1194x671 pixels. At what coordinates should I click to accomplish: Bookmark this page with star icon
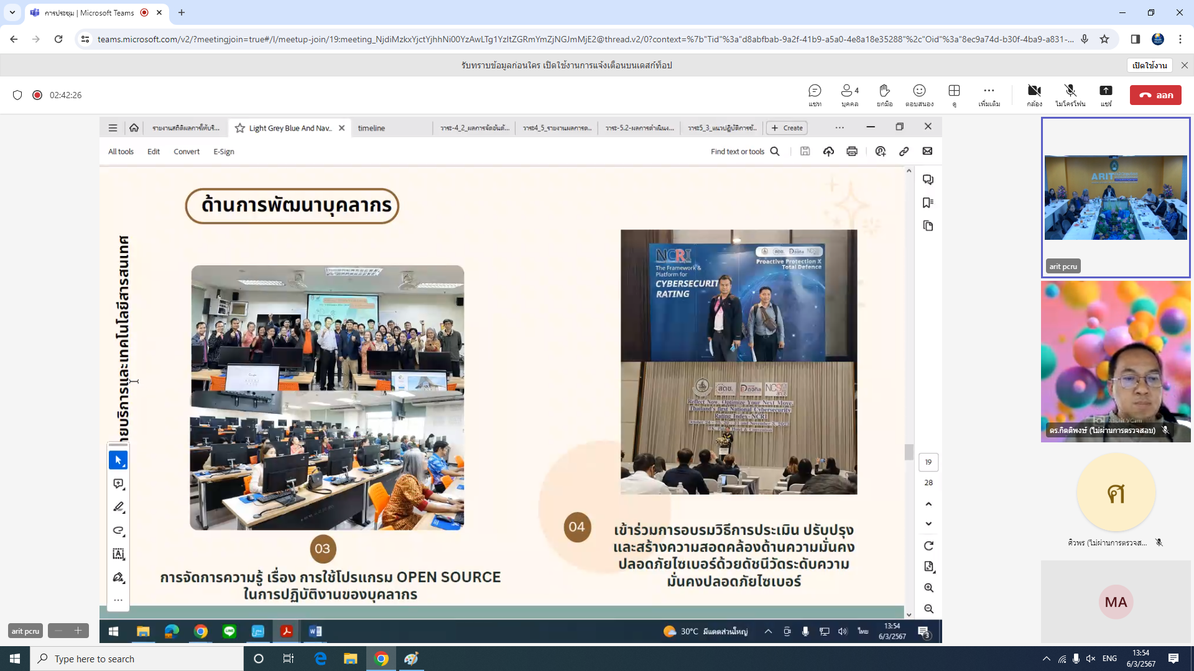[1104, 39]
